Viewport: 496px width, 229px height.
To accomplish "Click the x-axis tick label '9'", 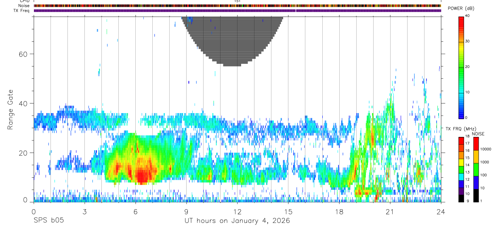I will coord(186,212).
